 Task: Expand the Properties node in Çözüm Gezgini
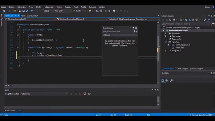tap(166, 33)
